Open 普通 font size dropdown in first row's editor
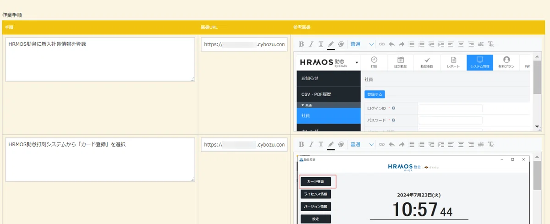 pos(363,44)
